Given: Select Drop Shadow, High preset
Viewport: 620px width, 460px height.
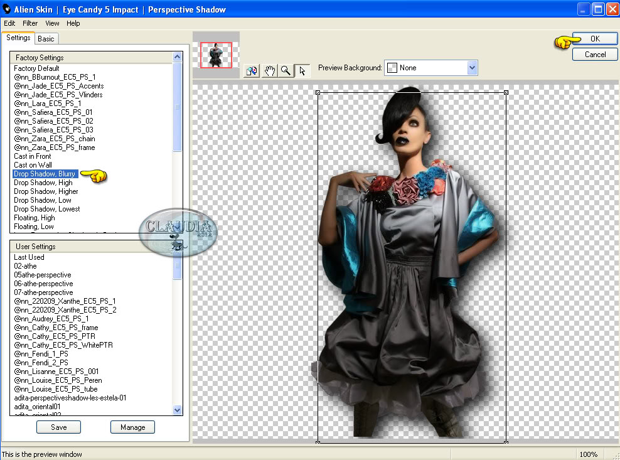Looking at the screenshot, I should (x=43, y=183).
